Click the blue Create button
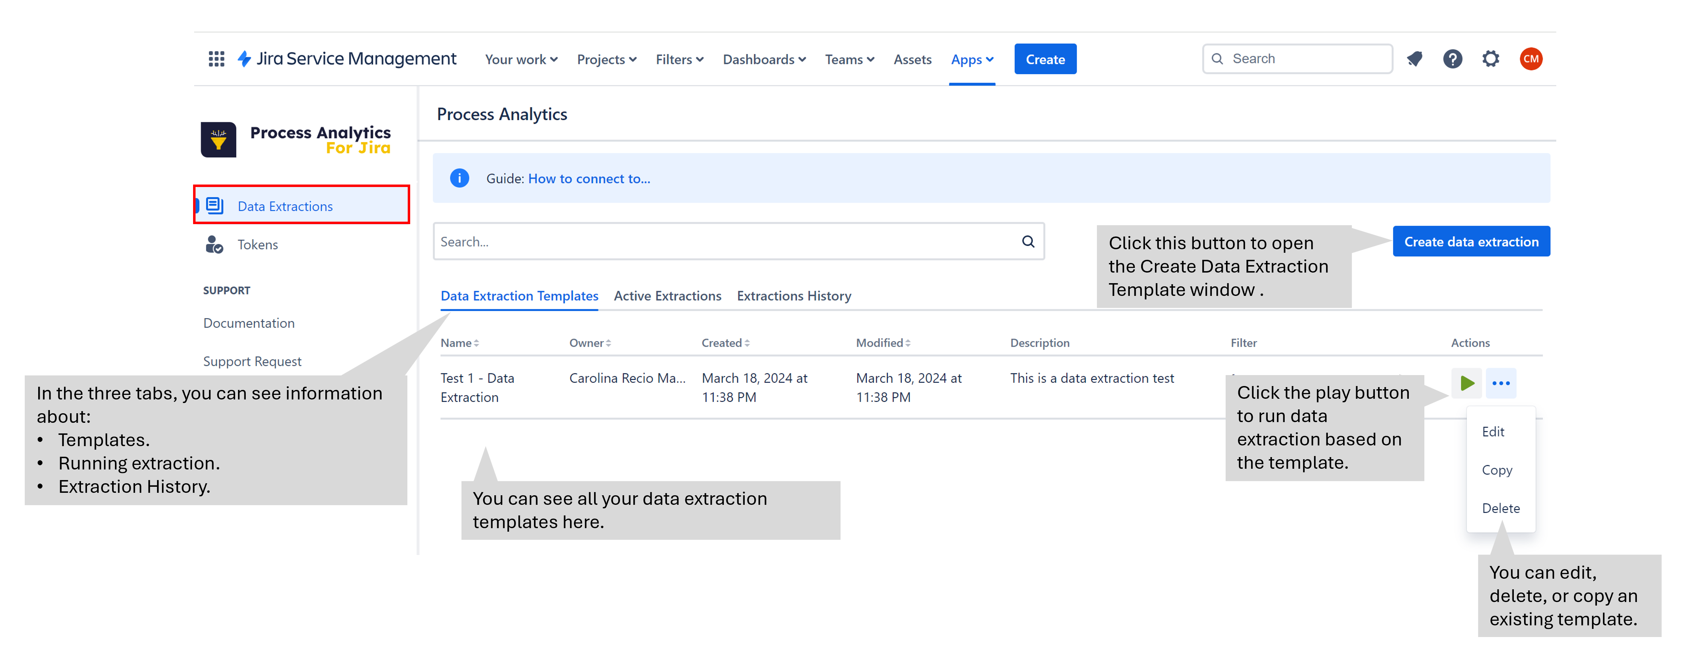Image resolution: width=1697 pixels, height=660 pixels. pyautogui.click(x=1045, y=59)
